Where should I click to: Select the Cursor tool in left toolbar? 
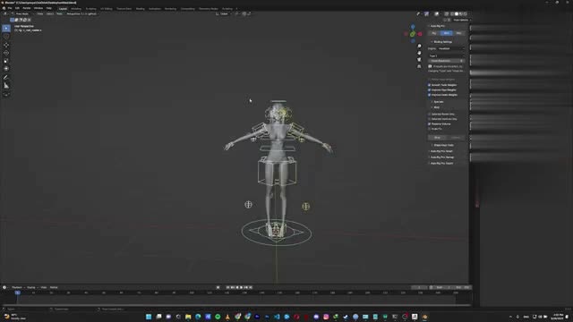point(6,37)
